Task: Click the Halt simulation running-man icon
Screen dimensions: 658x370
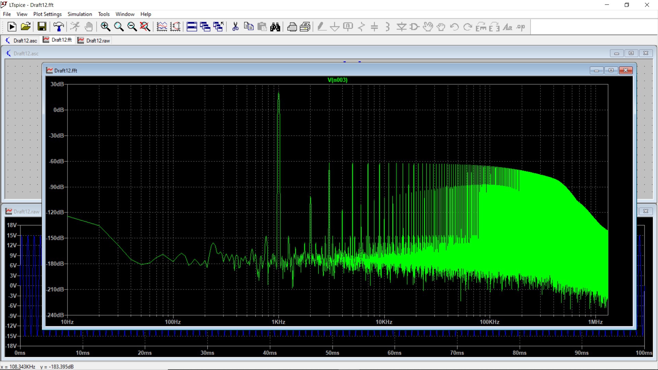Action: (75, 27)
